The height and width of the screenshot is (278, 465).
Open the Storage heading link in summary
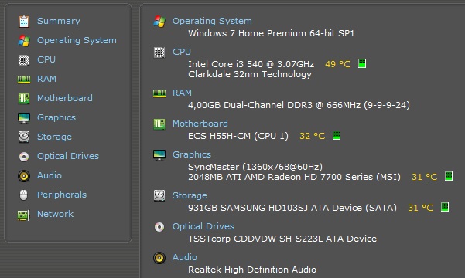190,195
